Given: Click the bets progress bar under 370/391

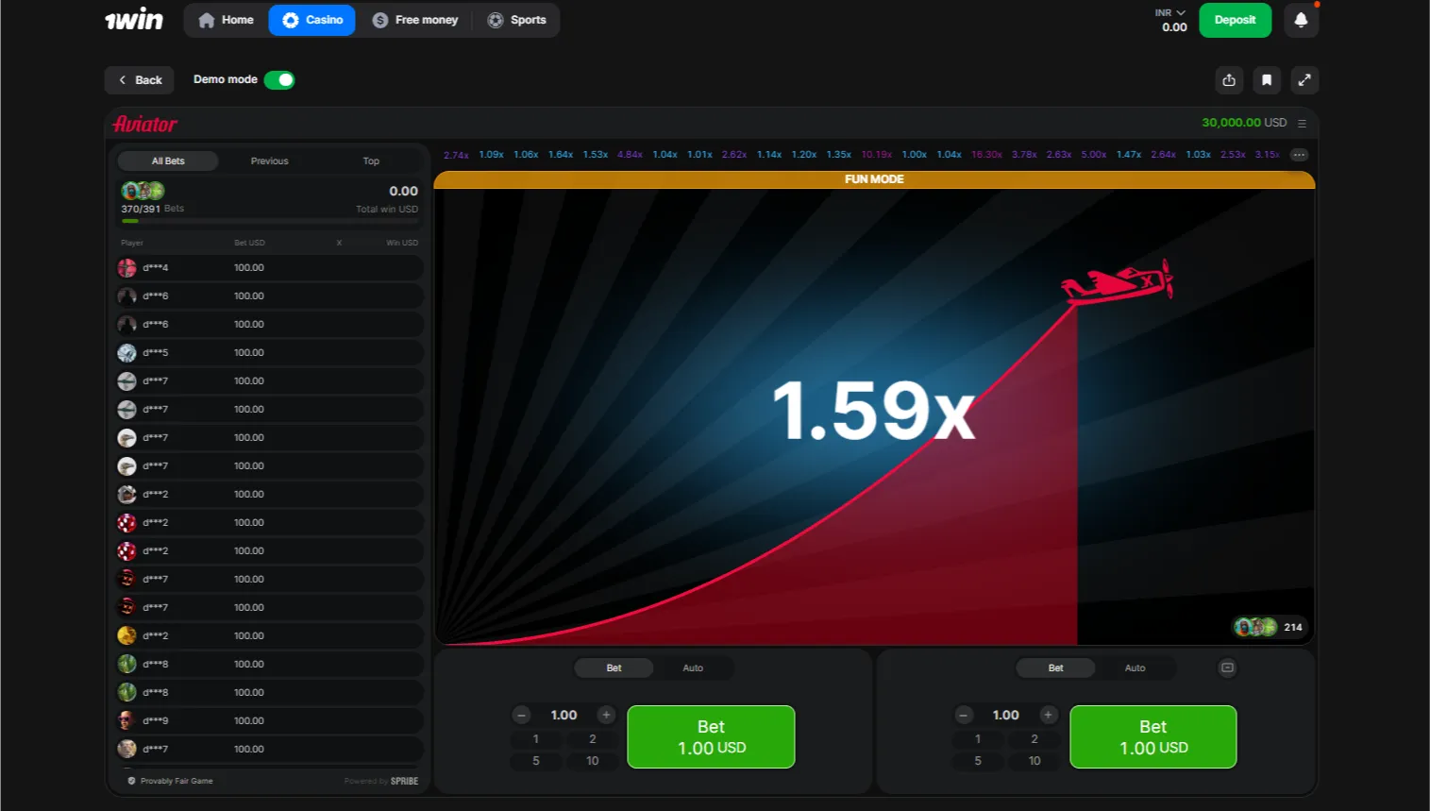Looking at the screenshot, I should 269,221.
